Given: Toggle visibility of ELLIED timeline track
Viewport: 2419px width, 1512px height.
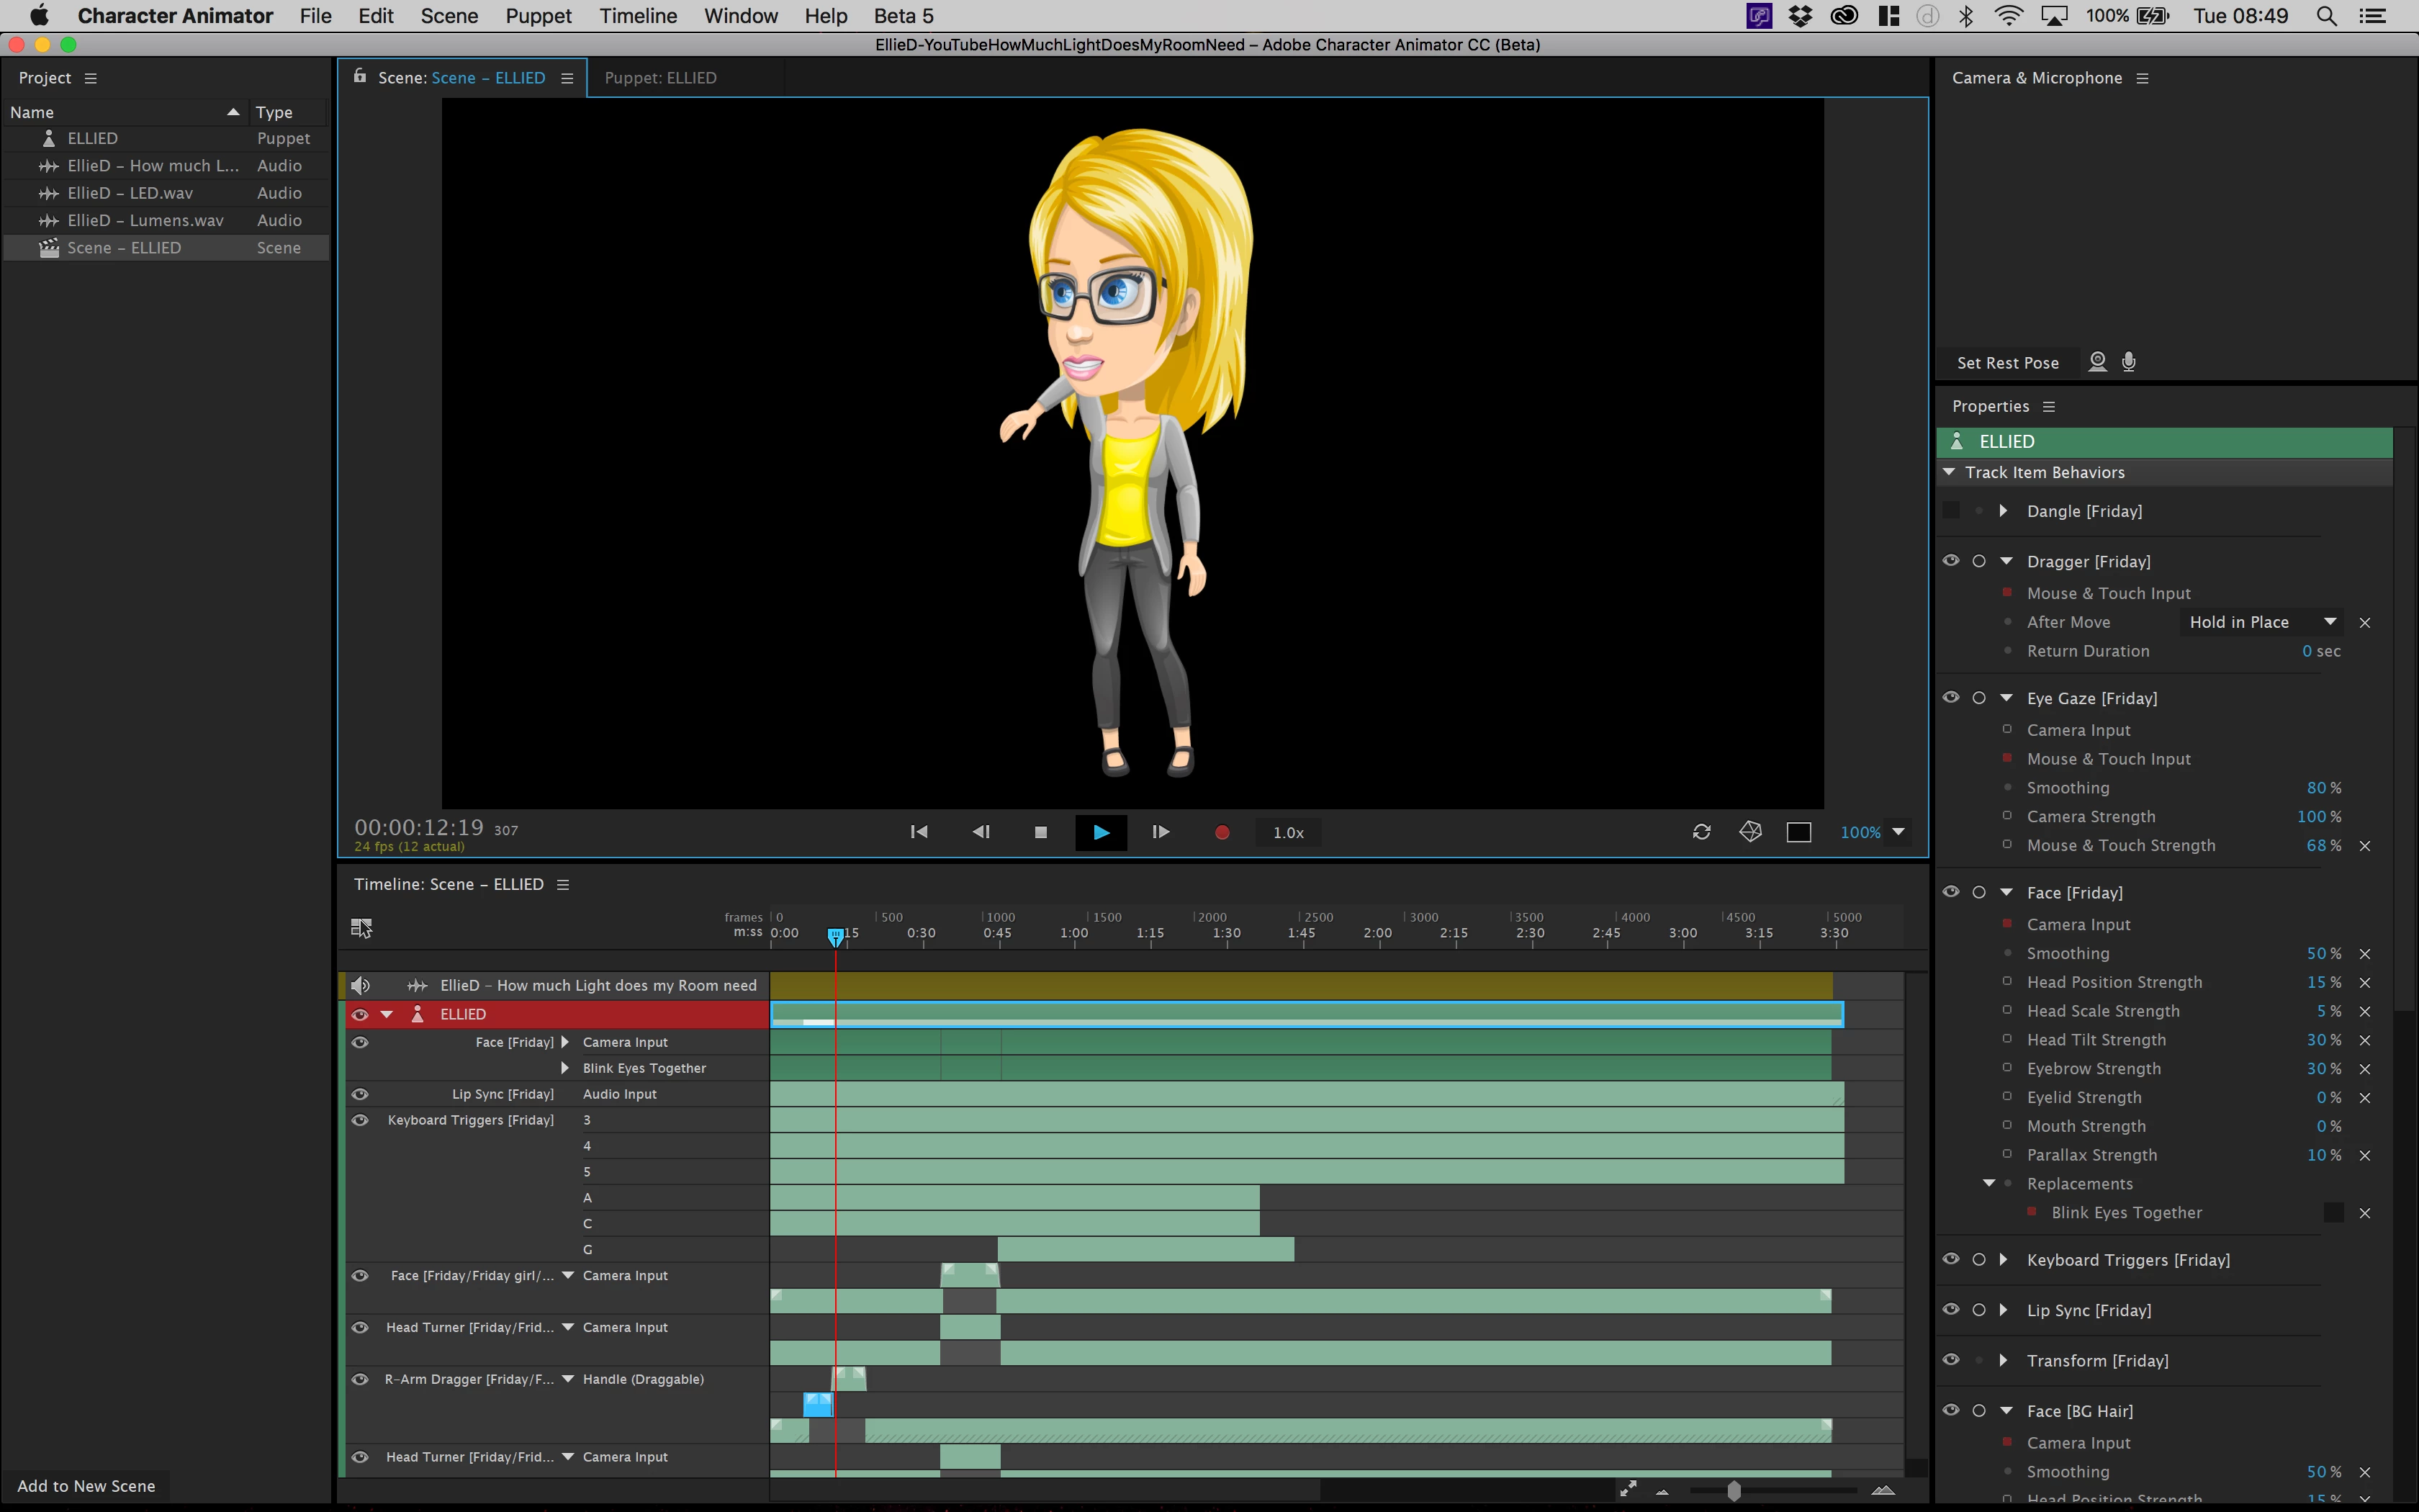Looking at the screenshot, I should [360, 1014].
